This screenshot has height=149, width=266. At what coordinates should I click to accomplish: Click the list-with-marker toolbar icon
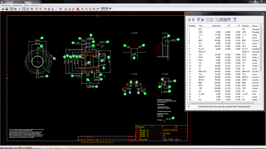pos(28,9)
